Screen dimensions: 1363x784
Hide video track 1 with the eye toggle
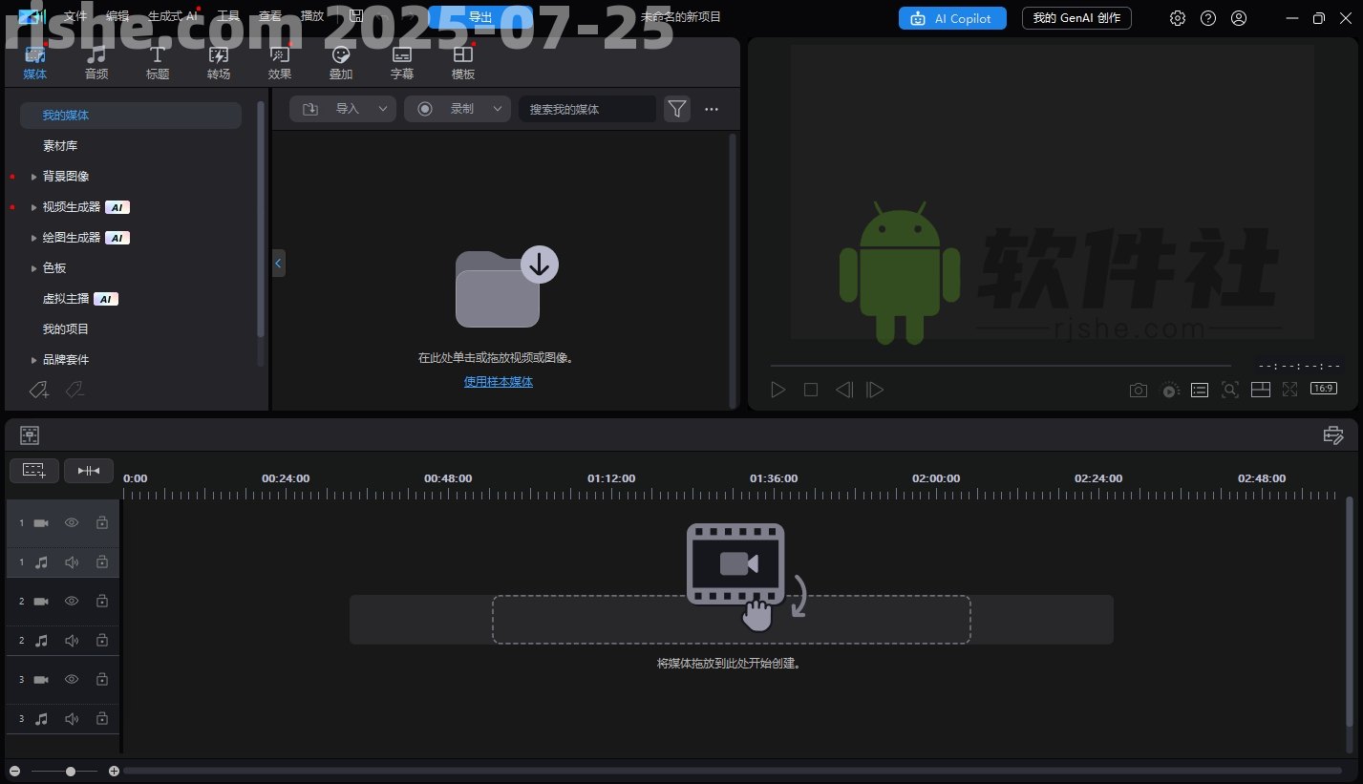pyautogui.click(x=71, y=522)
